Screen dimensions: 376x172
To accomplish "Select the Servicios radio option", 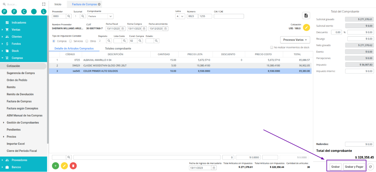I will tap(71, 41).
